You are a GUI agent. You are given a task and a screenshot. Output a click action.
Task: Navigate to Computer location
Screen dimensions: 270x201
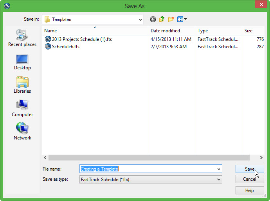click(22, 109)
